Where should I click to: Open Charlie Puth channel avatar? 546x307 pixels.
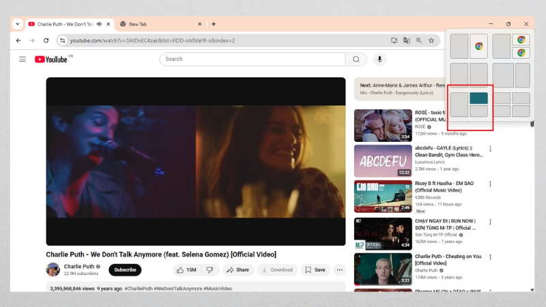click(x=53, y=269)
